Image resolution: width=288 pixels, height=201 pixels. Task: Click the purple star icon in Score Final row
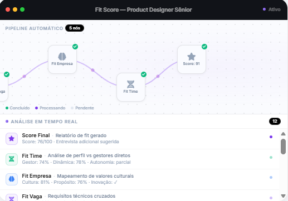[12, 139]
